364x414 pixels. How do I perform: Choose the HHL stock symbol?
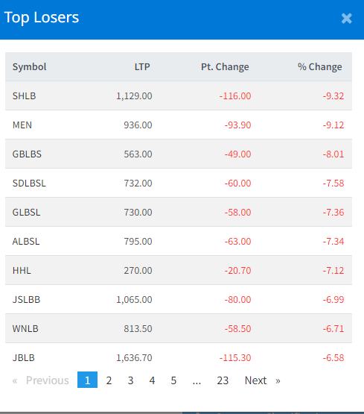pyautogui.click(x=22, y=270)
